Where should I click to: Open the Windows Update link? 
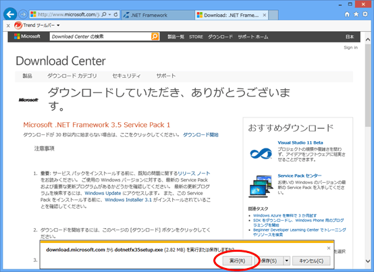(103, 193)
